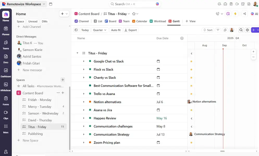Click the Today button
The image size is (259, 156).
85,30
